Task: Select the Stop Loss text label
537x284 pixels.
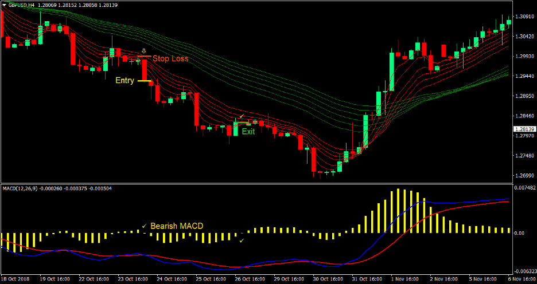Action: tap(170, 58)
